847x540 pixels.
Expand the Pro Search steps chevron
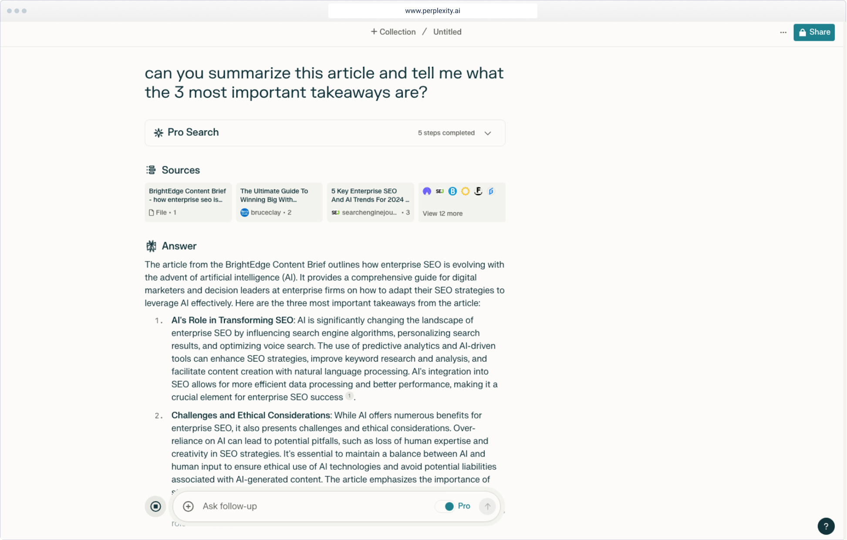click(x=488, y=133)
